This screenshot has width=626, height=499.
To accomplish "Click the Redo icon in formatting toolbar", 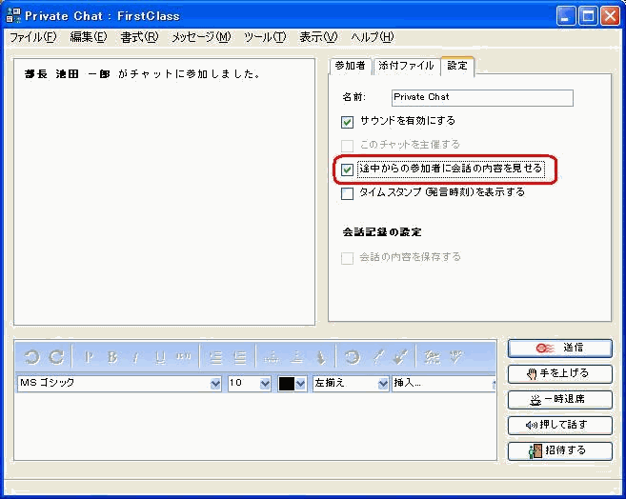I will [56, 357].
